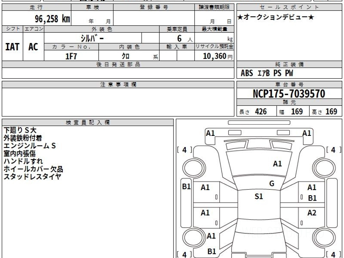Click the 走行 header cell
Screen dimensions: 344x258
point(36,7)
